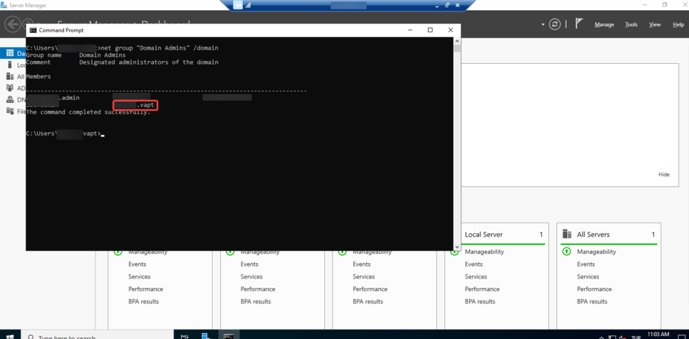
Task: Click Services under the Local Server tile
Action: [x=476, y=276]
